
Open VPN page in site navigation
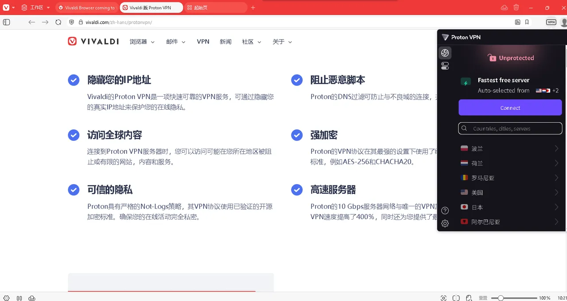point(203,42)
